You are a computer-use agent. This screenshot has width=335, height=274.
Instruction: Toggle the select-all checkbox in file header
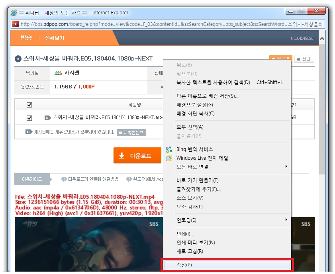[29, 105]
